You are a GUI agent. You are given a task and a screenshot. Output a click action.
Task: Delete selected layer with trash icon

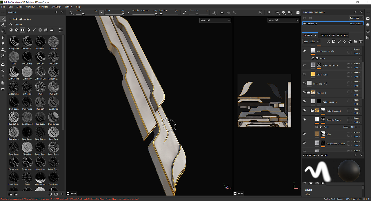click(x=361, y=41)
